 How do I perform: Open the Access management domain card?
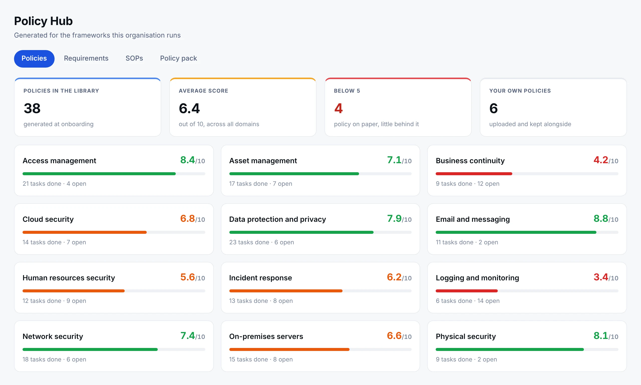pos(114,170)
